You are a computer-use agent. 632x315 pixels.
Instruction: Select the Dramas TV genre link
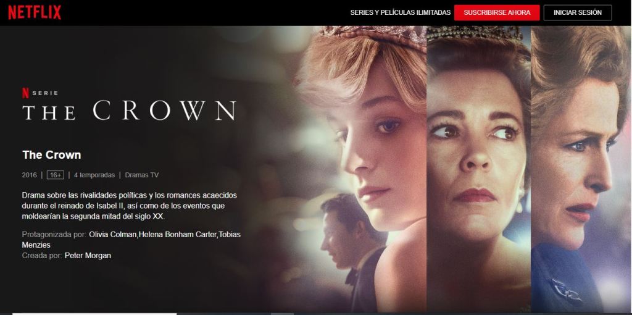tap(142, 175)
